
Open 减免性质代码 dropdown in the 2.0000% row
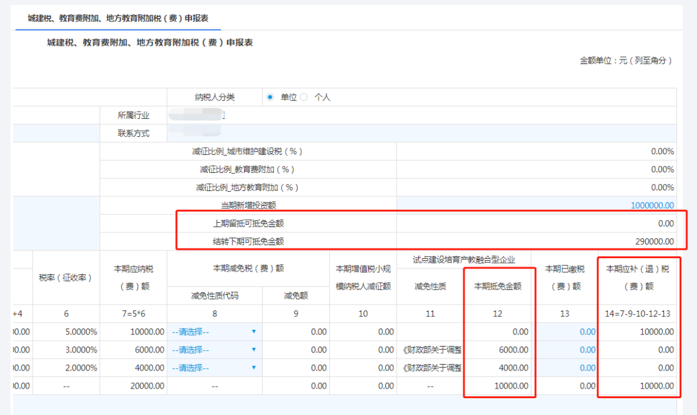coord(214,368)
